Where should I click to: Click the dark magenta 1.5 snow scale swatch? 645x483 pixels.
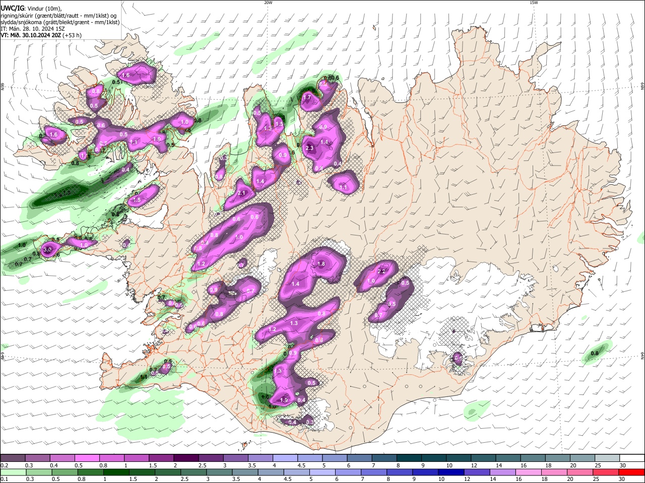coord(161,458)
